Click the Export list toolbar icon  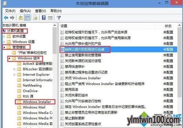coord(35,18)
